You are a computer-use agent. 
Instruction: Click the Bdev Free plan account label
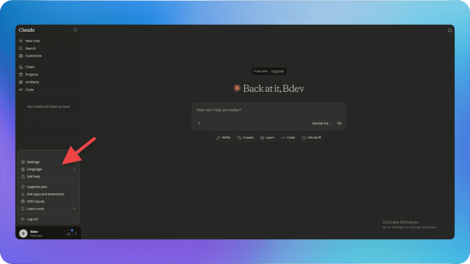pyautogui.click(x=36, y=233)
